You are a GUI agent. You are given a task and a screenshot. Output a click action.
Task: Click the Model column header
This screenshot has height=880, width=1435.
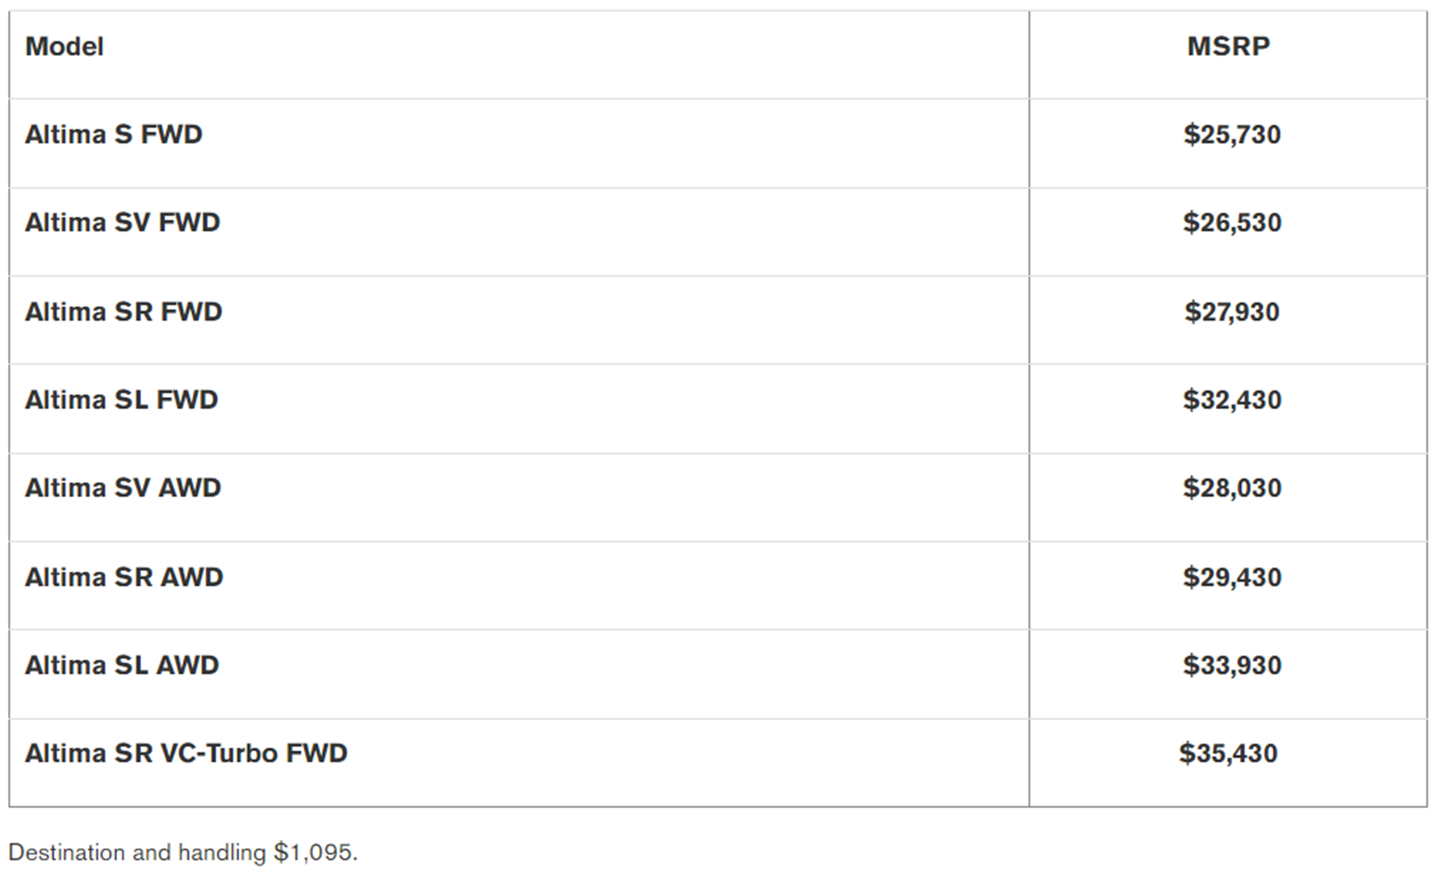[64, 46]
